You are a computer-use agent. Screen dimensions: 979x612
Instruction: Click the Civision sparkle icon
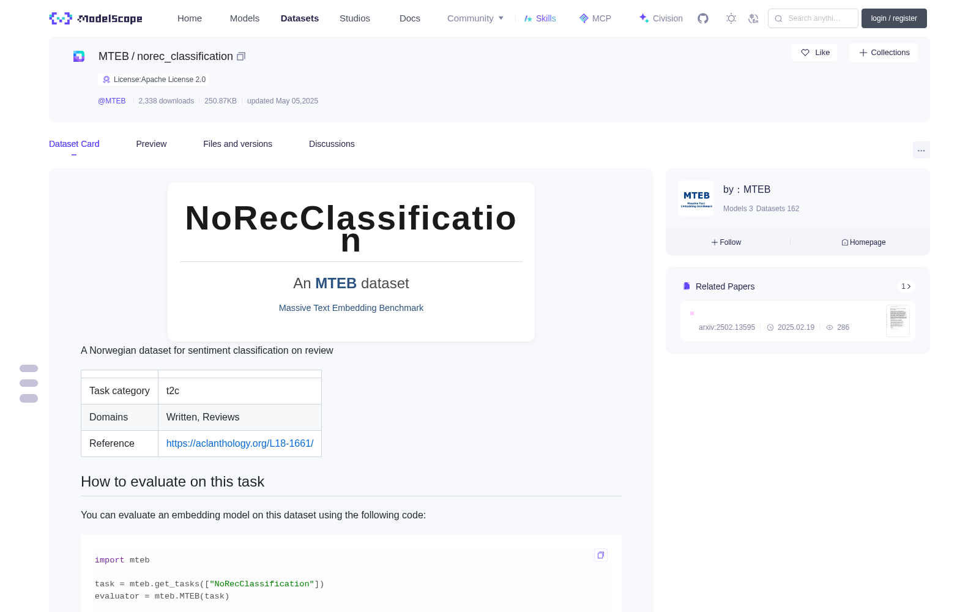[x=644, y=18]
